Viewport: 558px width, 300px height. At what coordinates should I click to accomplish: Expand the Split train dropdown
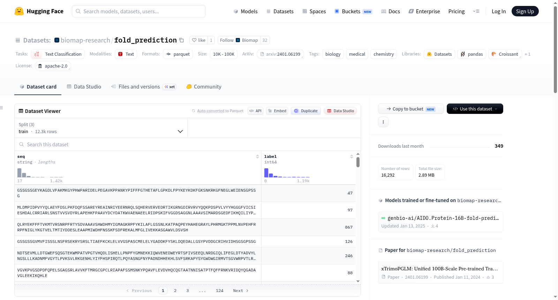(101, 128)
